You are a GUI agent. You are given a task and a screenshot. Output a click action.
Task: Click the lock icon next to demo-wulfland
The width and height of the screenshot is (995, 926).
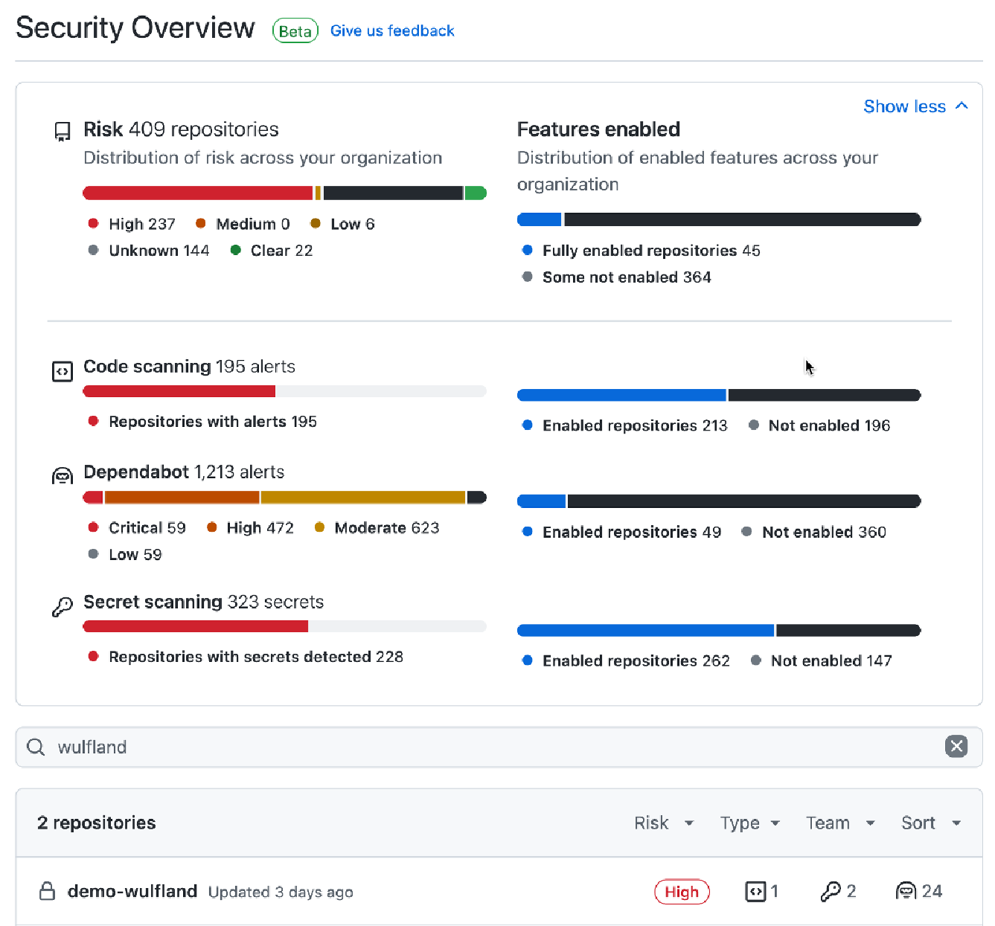[47, 891]
